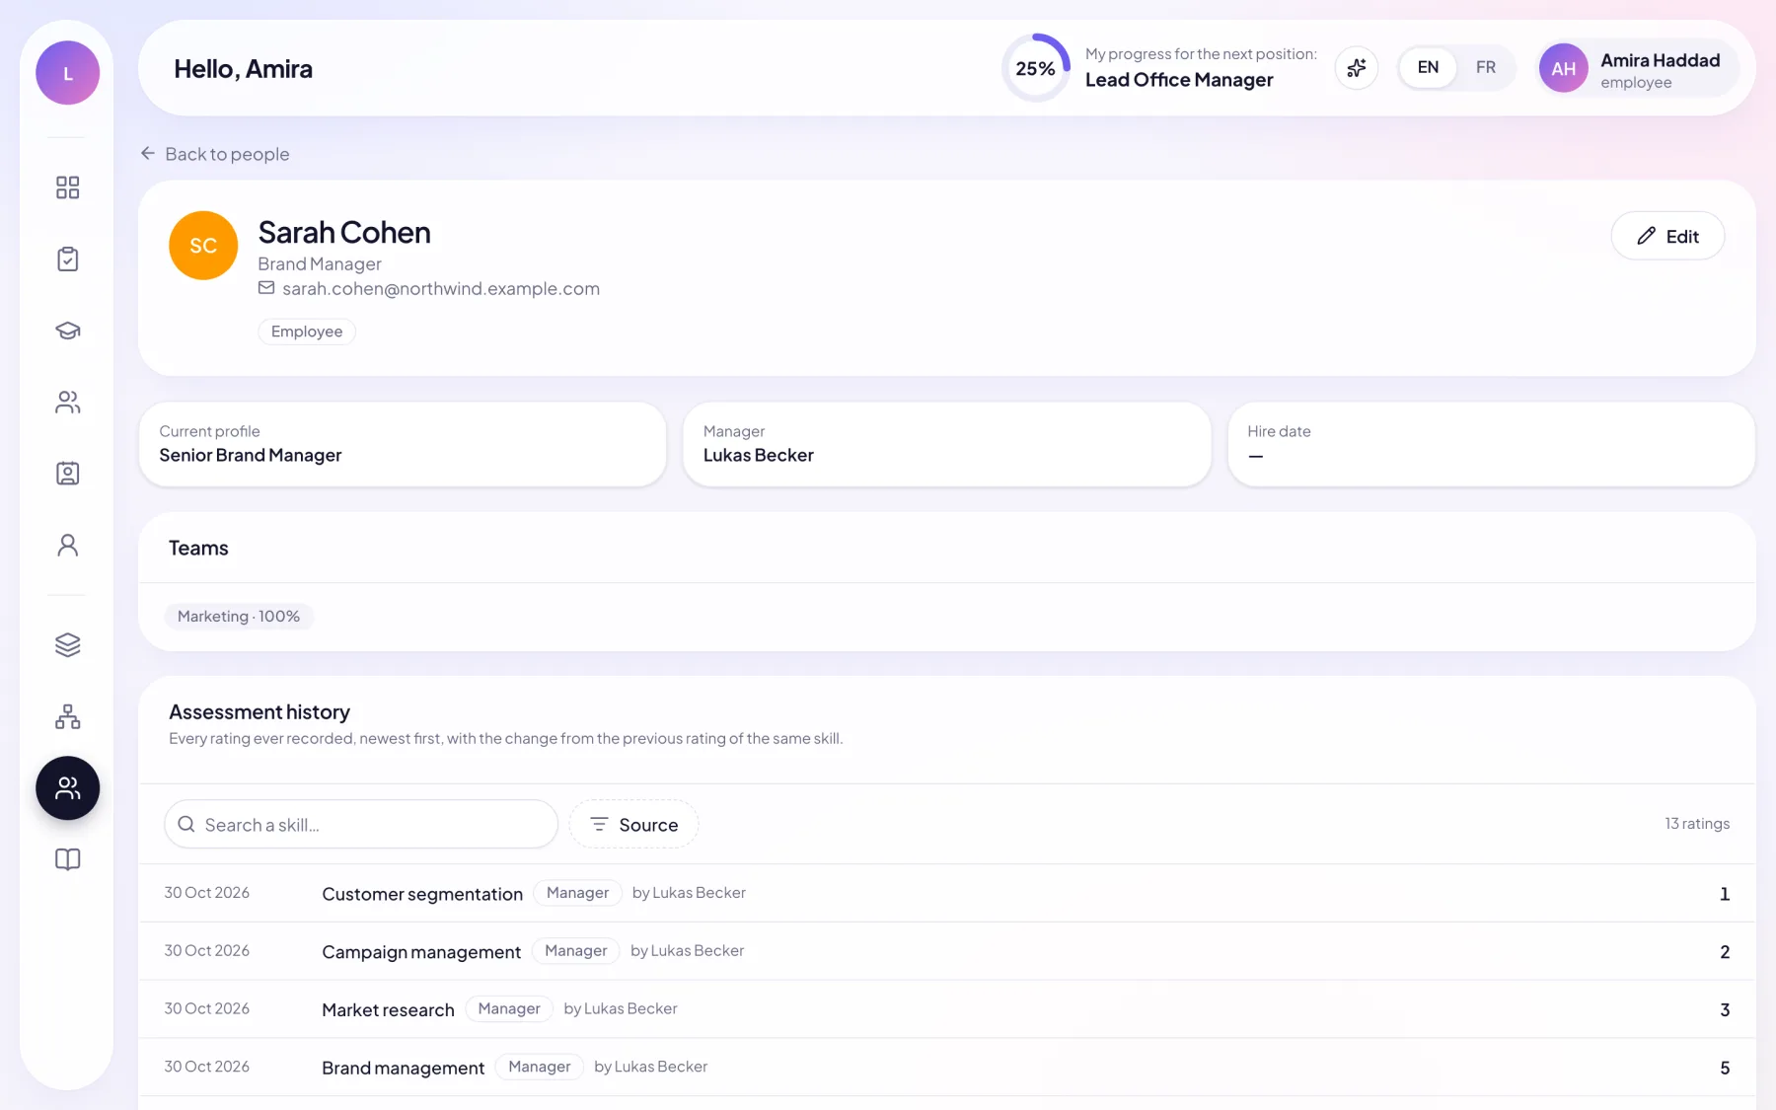Viewport: 1776px width, 1110px height.
Task: Open the clipboard checklist sidebar icon
Action: click(67, 259)
